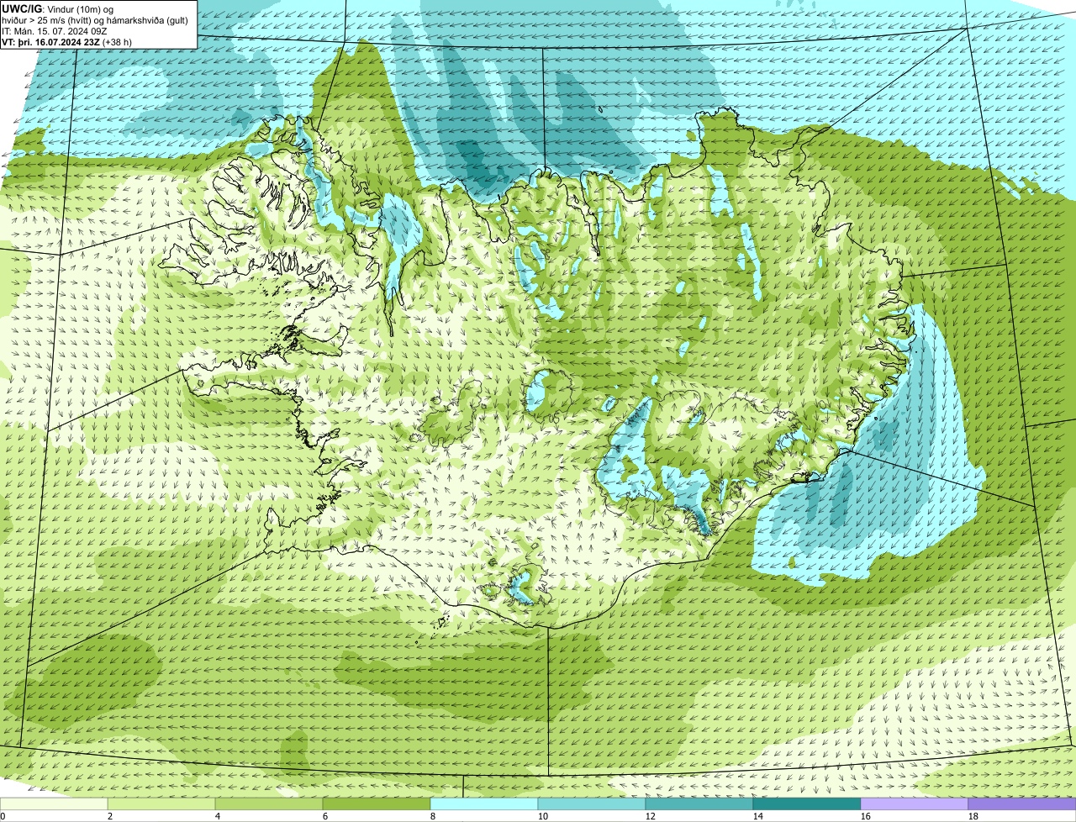The image size is (1076, 822).
Task: Click the 2–4 m/s light green legend swatch
Action: tap(161, 804)
